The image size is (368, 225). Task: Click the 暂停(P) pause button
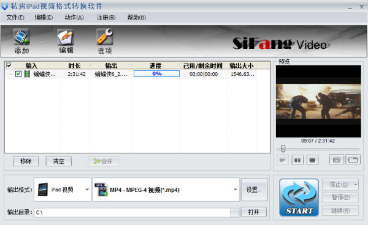[x=340, y=197]
